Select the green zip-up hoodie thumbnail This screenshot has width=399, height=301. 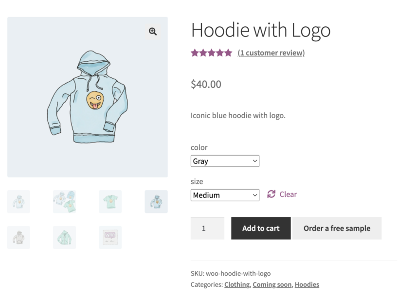pos(64,237)
